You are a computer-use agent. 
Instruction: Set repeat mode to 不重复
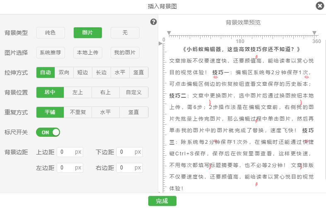pos(78,112)
